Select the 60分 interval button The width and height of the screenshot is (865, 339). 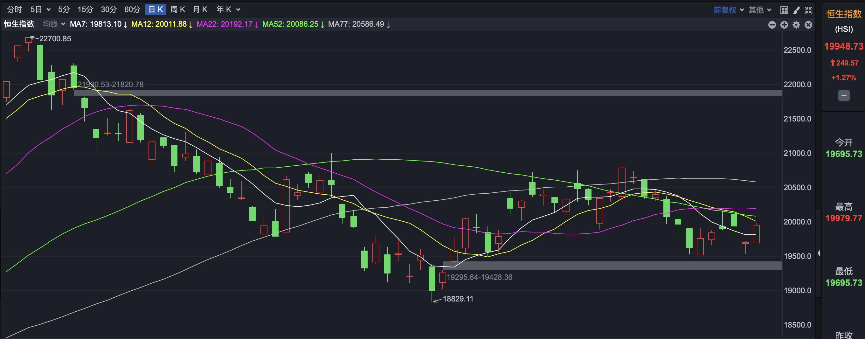point(132,10)
